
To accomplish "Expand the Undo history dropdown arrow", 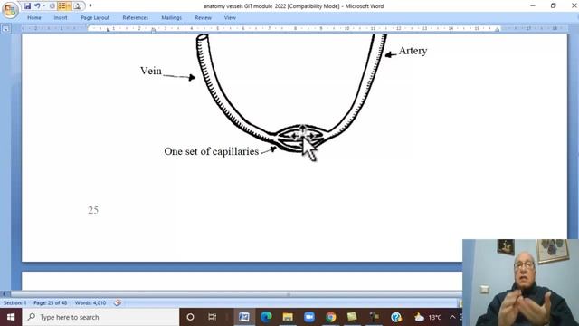I will [x=44, y=6].
